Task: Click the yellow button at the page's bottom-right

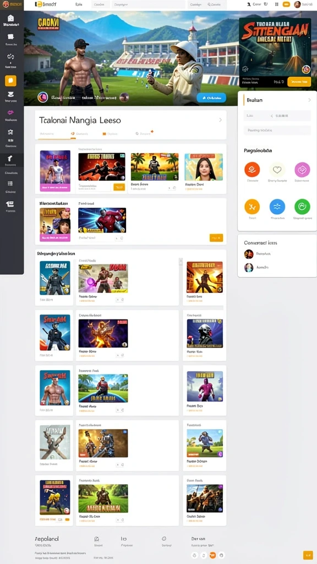Action: [x=308, y=555]
